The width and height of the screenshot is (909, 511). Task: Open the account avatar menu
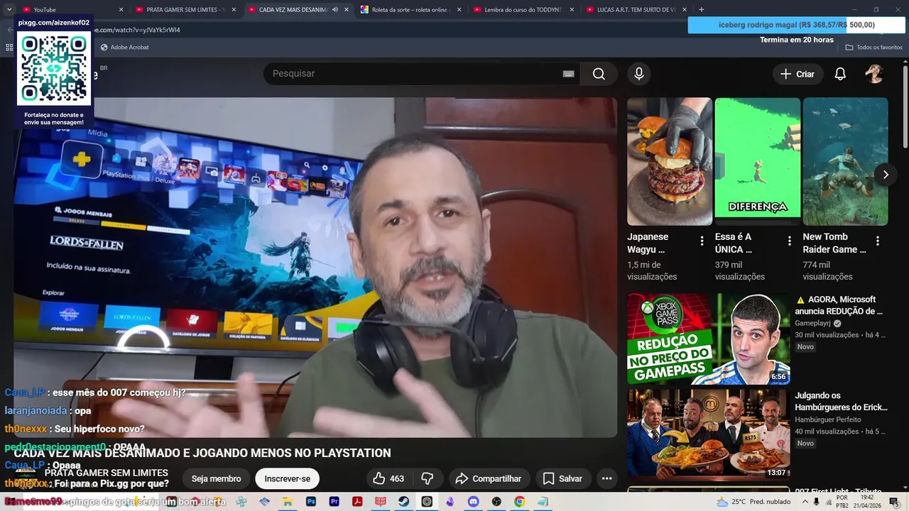pos(874,74)
